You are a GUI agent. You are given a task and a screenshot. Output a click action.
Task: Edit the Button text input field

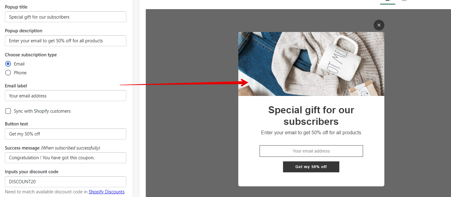click(65, 134)
